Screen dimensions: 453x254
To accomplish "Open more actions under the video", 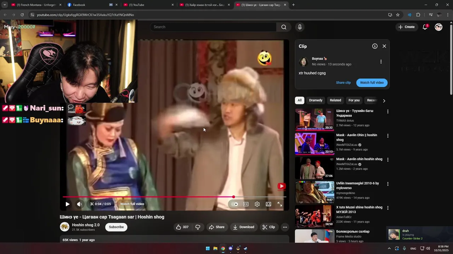I will [285, 227].
